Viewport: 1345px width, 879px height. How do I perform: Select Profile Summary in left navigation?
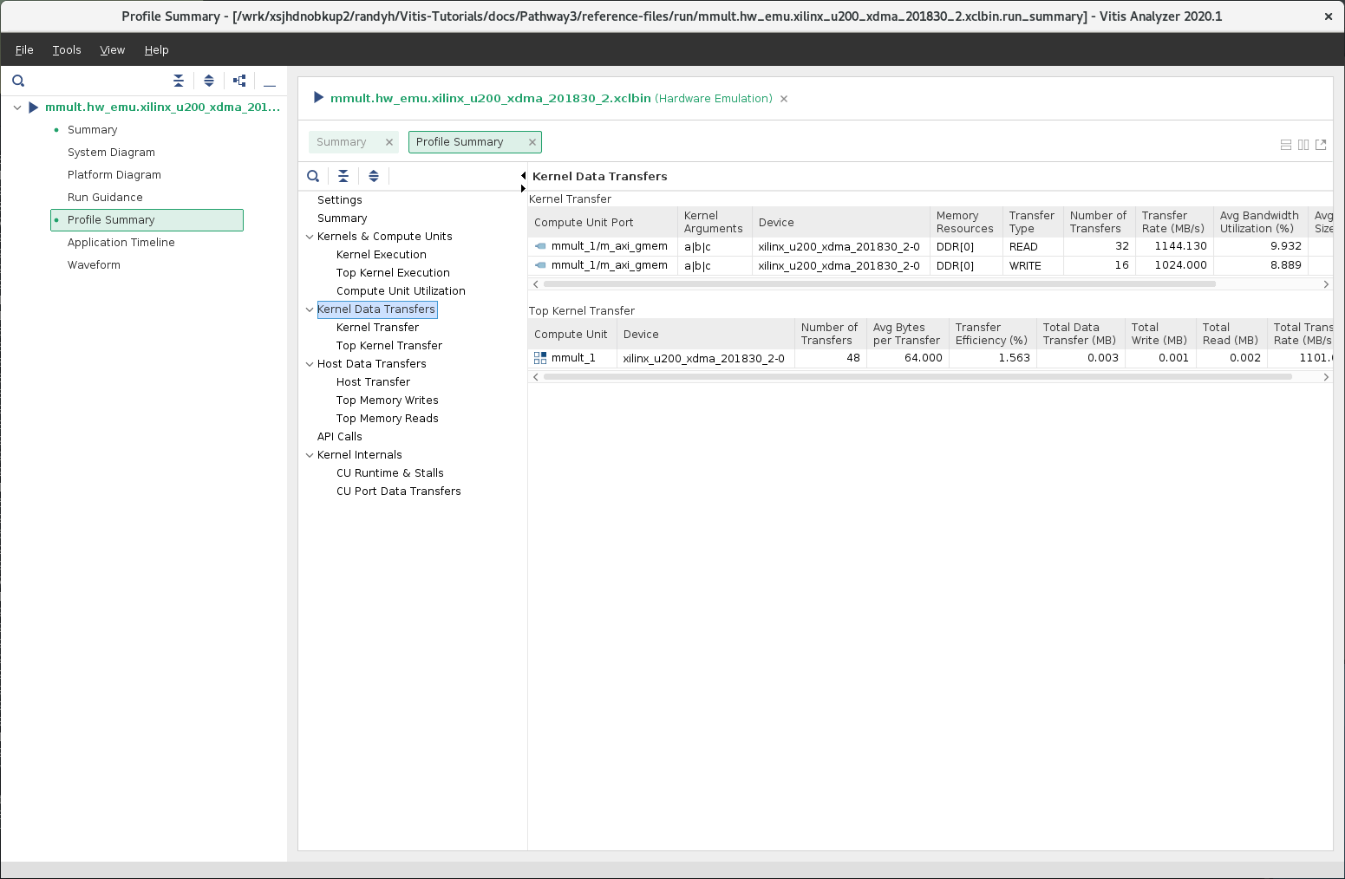[x=147, y=220]
